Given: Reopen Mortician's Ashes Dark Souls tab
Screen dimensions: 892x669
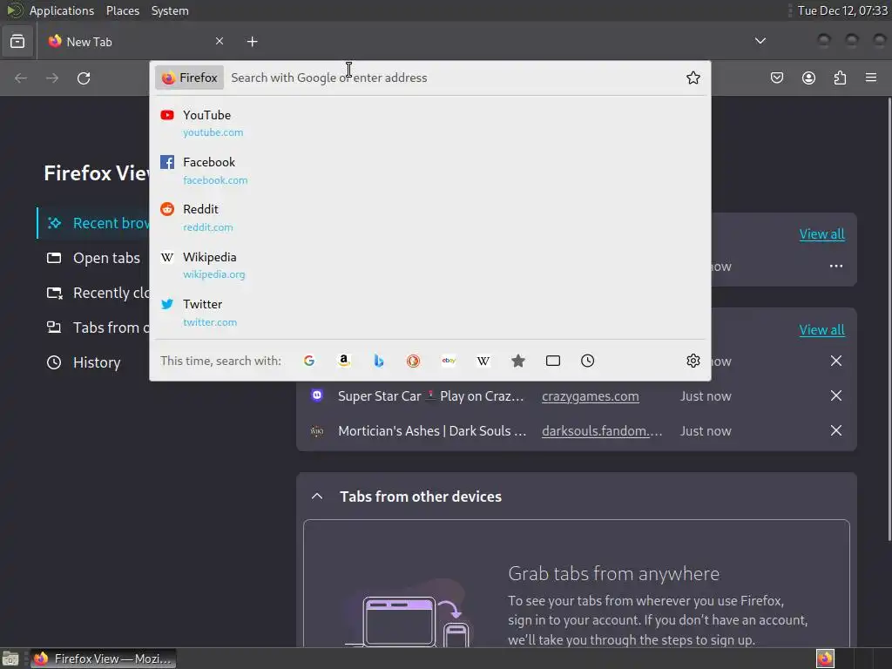Looking at the screenshot, I should [x=432, y=431].
